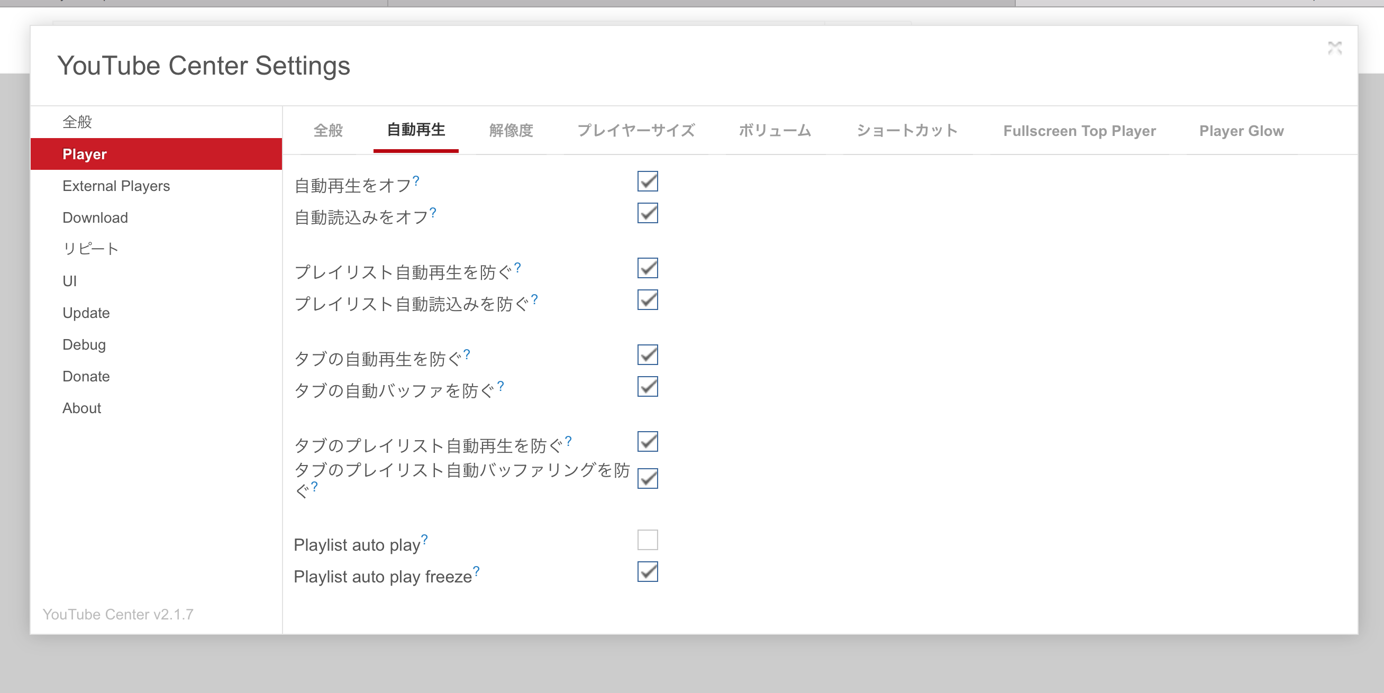Open 全般 category in the sidebar
The height and width of the screenshot is (693, 1384).
(x=157, y=122)
